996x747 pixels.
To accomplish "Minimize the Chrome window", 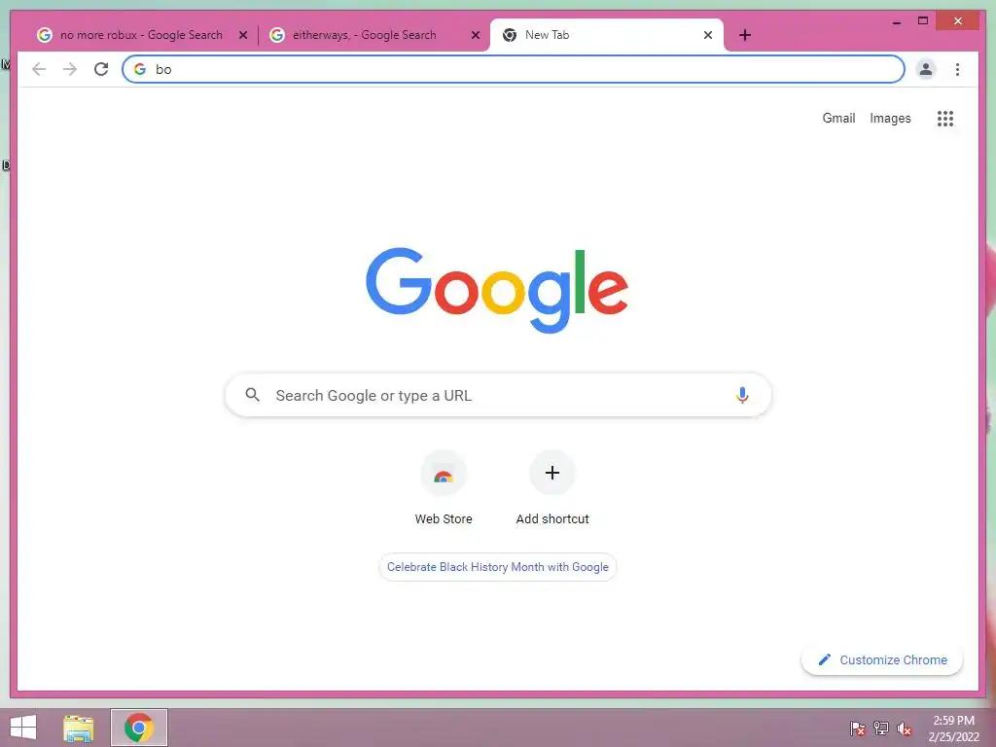I will click(896, 21).
